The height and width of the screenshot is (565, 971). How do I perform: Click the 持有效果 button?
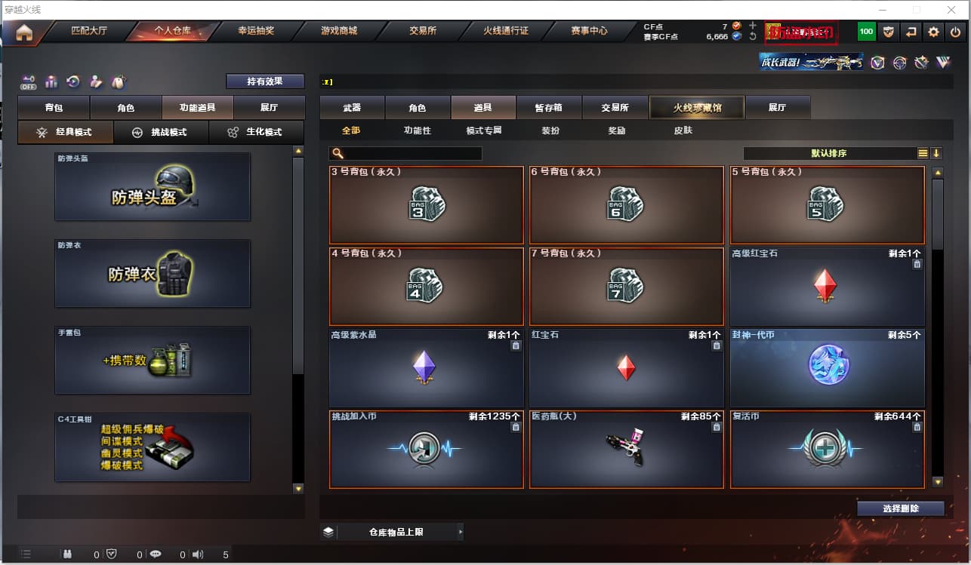[265, 81]
